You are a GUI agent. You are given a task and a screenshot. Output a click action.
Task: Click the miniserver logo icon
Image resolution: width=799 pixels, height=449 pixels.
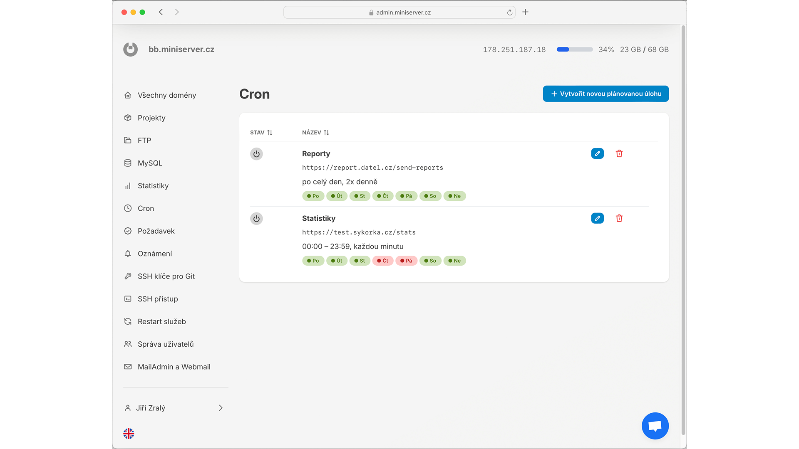point(130,49)
